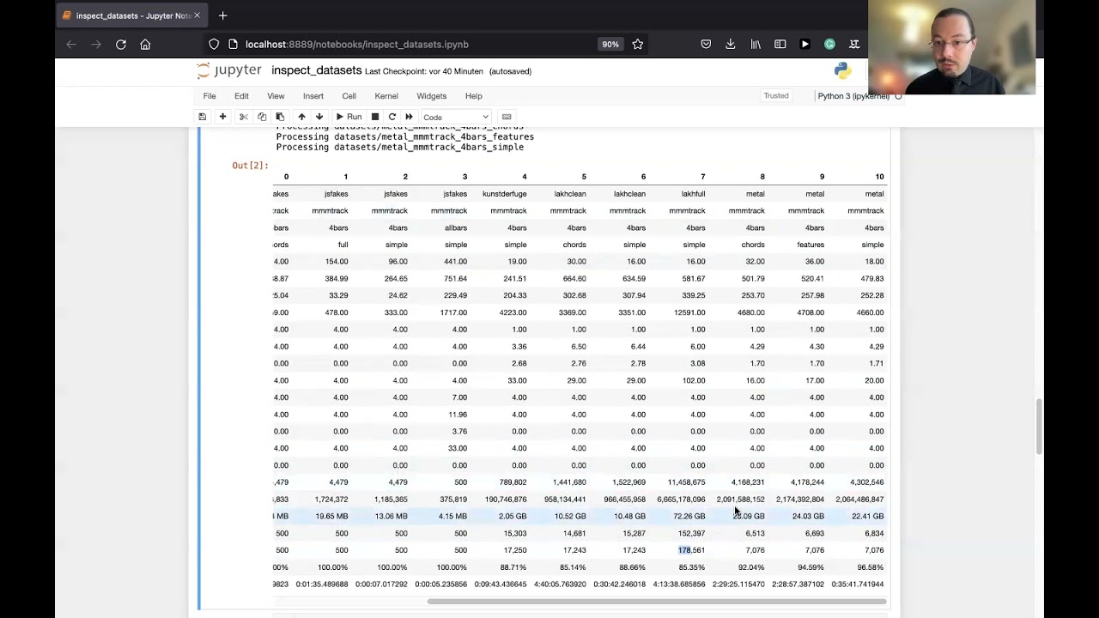This screenshot has height=618, width=1099.
Task: Click the cell kunstderfuge
Action: tap(505, 194)
